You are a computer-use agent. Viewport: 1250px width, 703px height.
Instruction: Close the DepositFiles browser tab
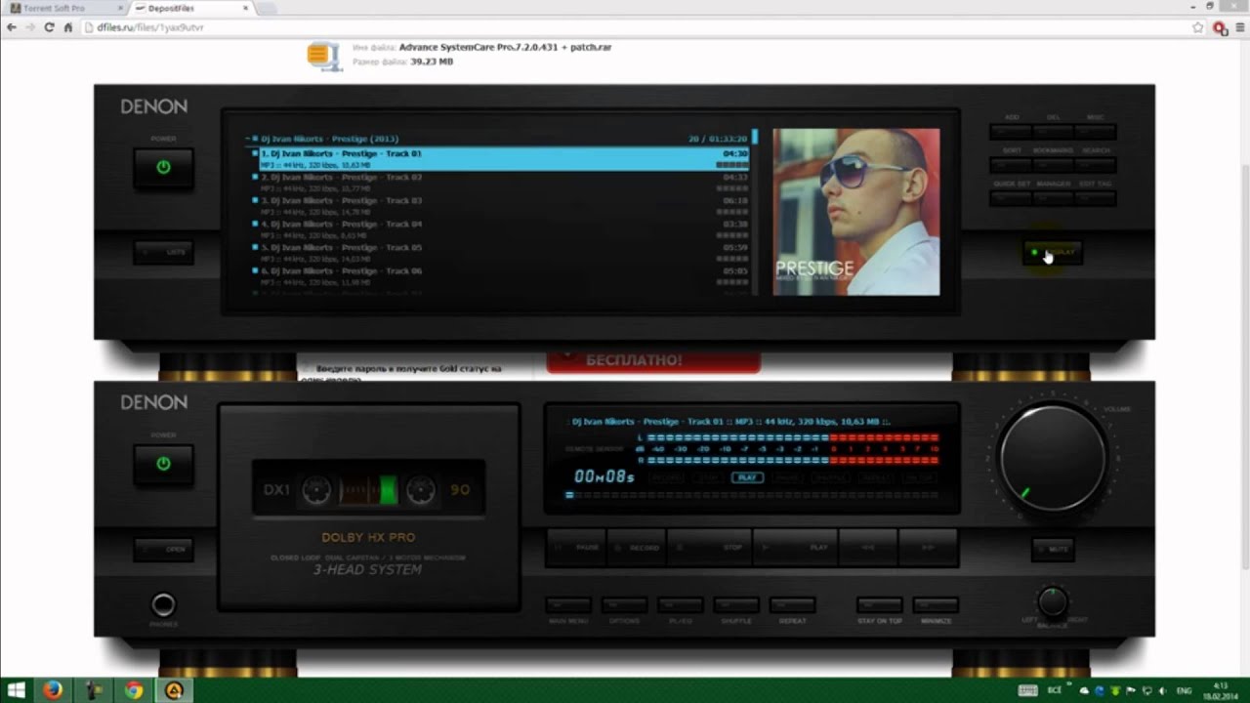pos(245,8)
